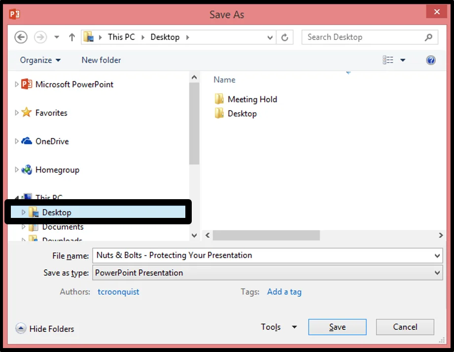Select This PC in the address path

tap(121, 37)
